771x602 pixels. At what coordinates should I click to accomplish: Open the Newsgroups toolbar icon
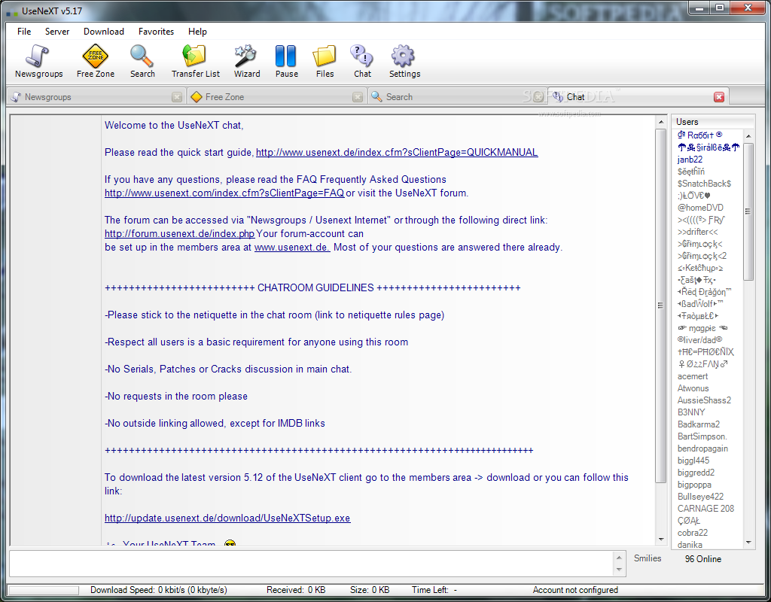38,62
